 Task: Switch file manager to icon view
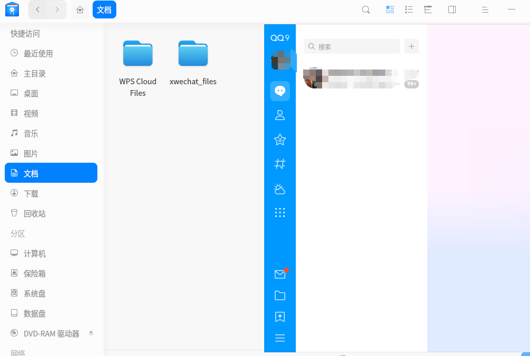(x=389, y=10)
